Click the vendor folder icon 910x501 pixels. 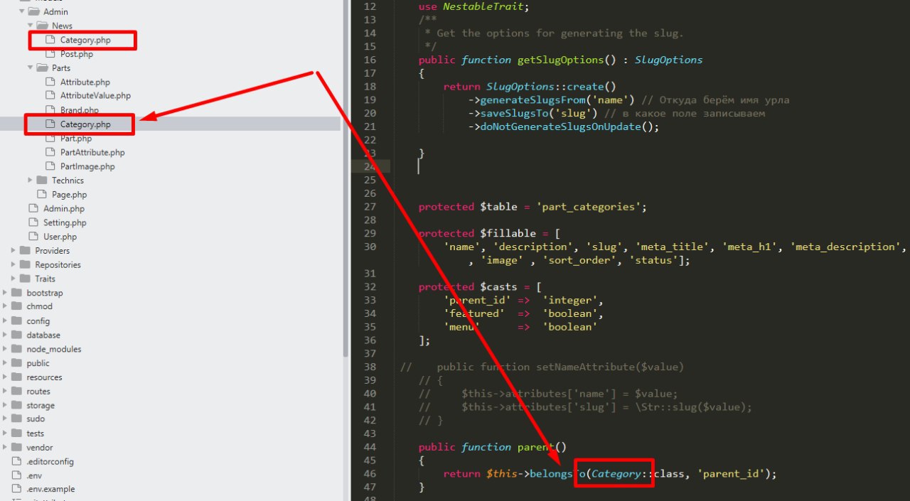coord(16,447)
